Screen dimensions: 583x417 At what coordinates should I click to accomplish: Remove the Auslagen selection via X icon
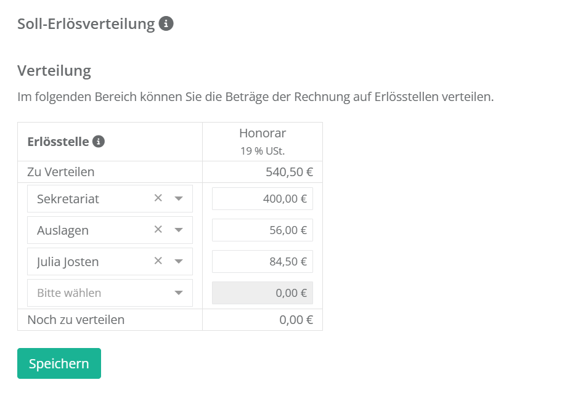click(158, 230)
